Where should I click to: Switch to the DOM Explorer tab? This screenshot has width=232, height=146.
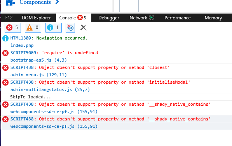36,18
